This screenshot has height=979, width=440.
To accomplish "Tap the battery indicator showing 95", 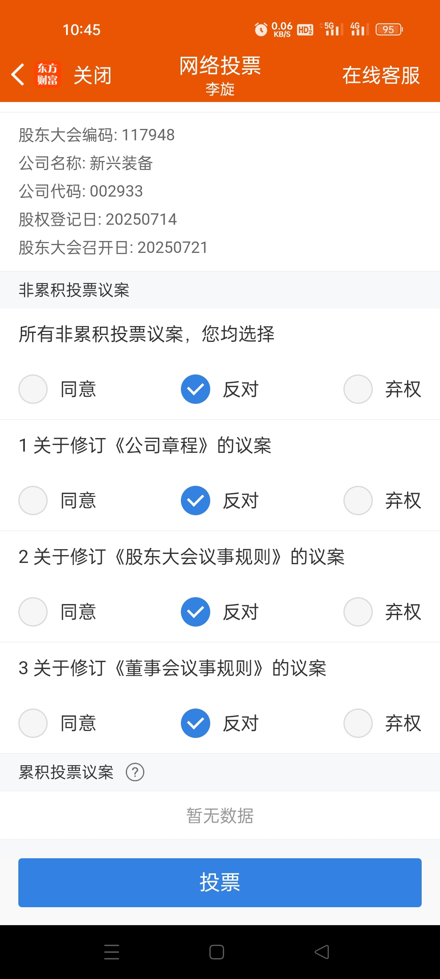I will (389, 29).
